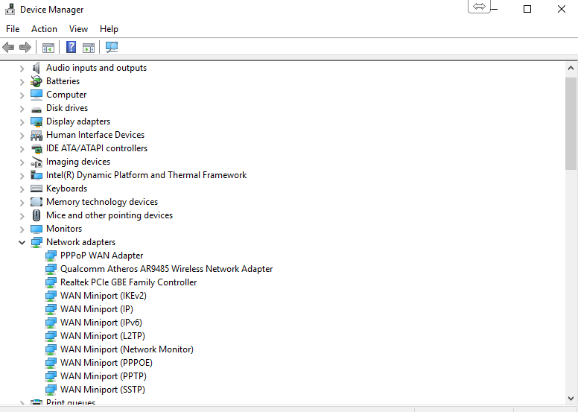The image size is (578, 412).
Task: Open the Action menu
Action: (44, 29)
